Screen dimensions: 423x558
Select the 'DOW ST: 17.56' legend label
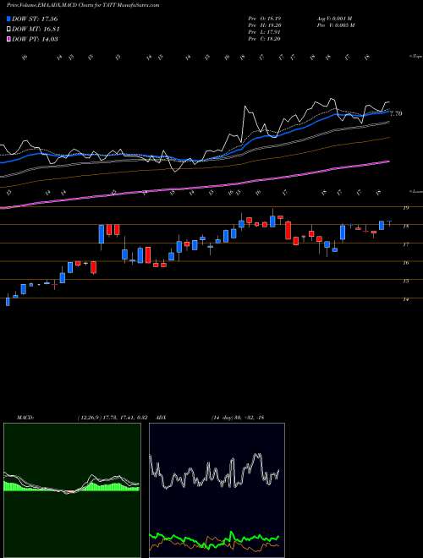pyautogui.click(x=35, y=19)
